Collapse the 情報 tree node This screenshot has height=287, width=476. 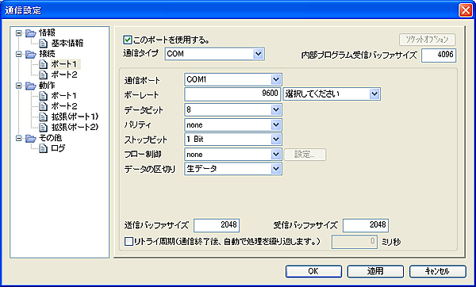19,33
